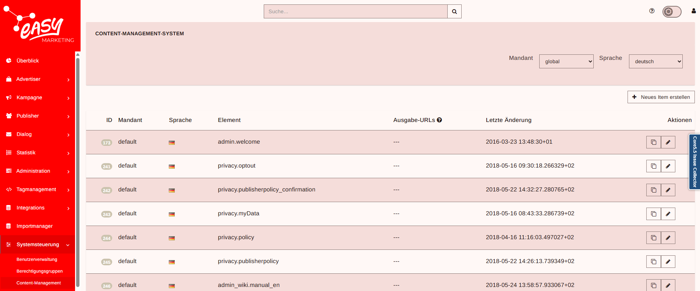Open Benutzerverwaltung submenu item
The image size is (700, 291).
tap(37, 259)
